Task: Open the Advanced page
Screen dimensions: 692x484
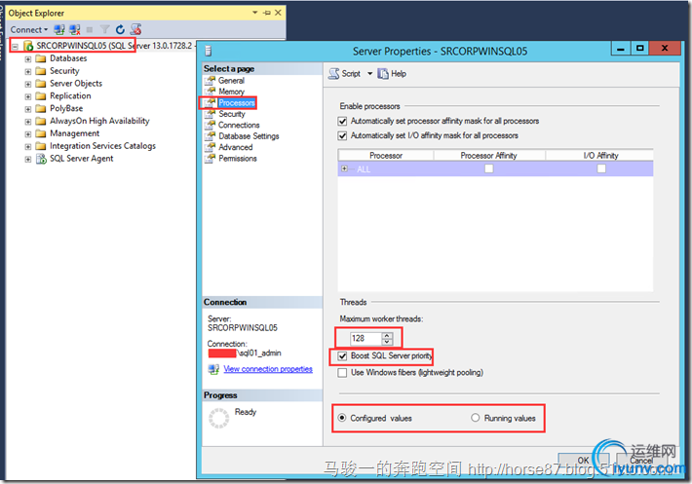Action: [236, 147]
